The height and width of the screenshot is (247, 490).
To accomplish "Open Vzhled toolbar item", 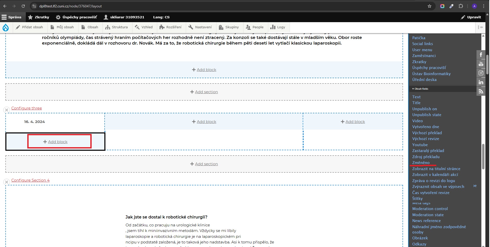I will [x=144, y=27].
